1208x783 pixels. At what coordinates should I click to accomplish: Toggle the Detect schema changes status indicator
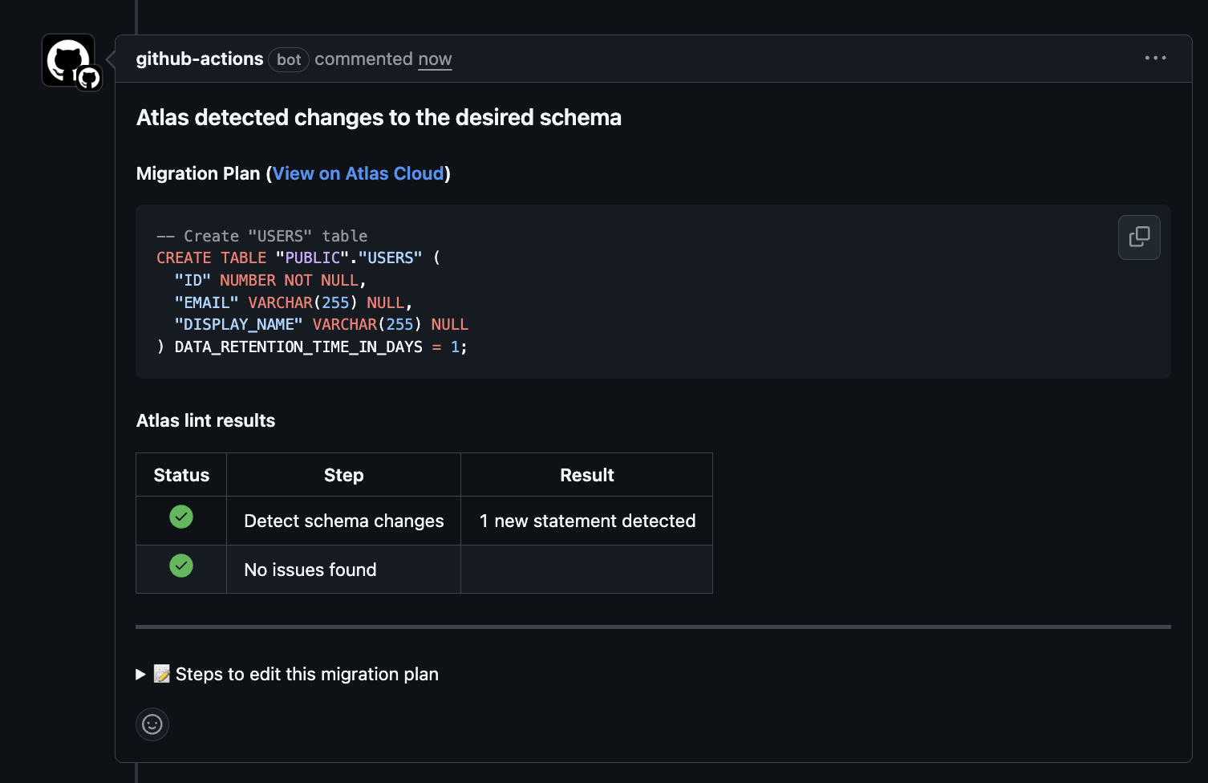point(180,517)
